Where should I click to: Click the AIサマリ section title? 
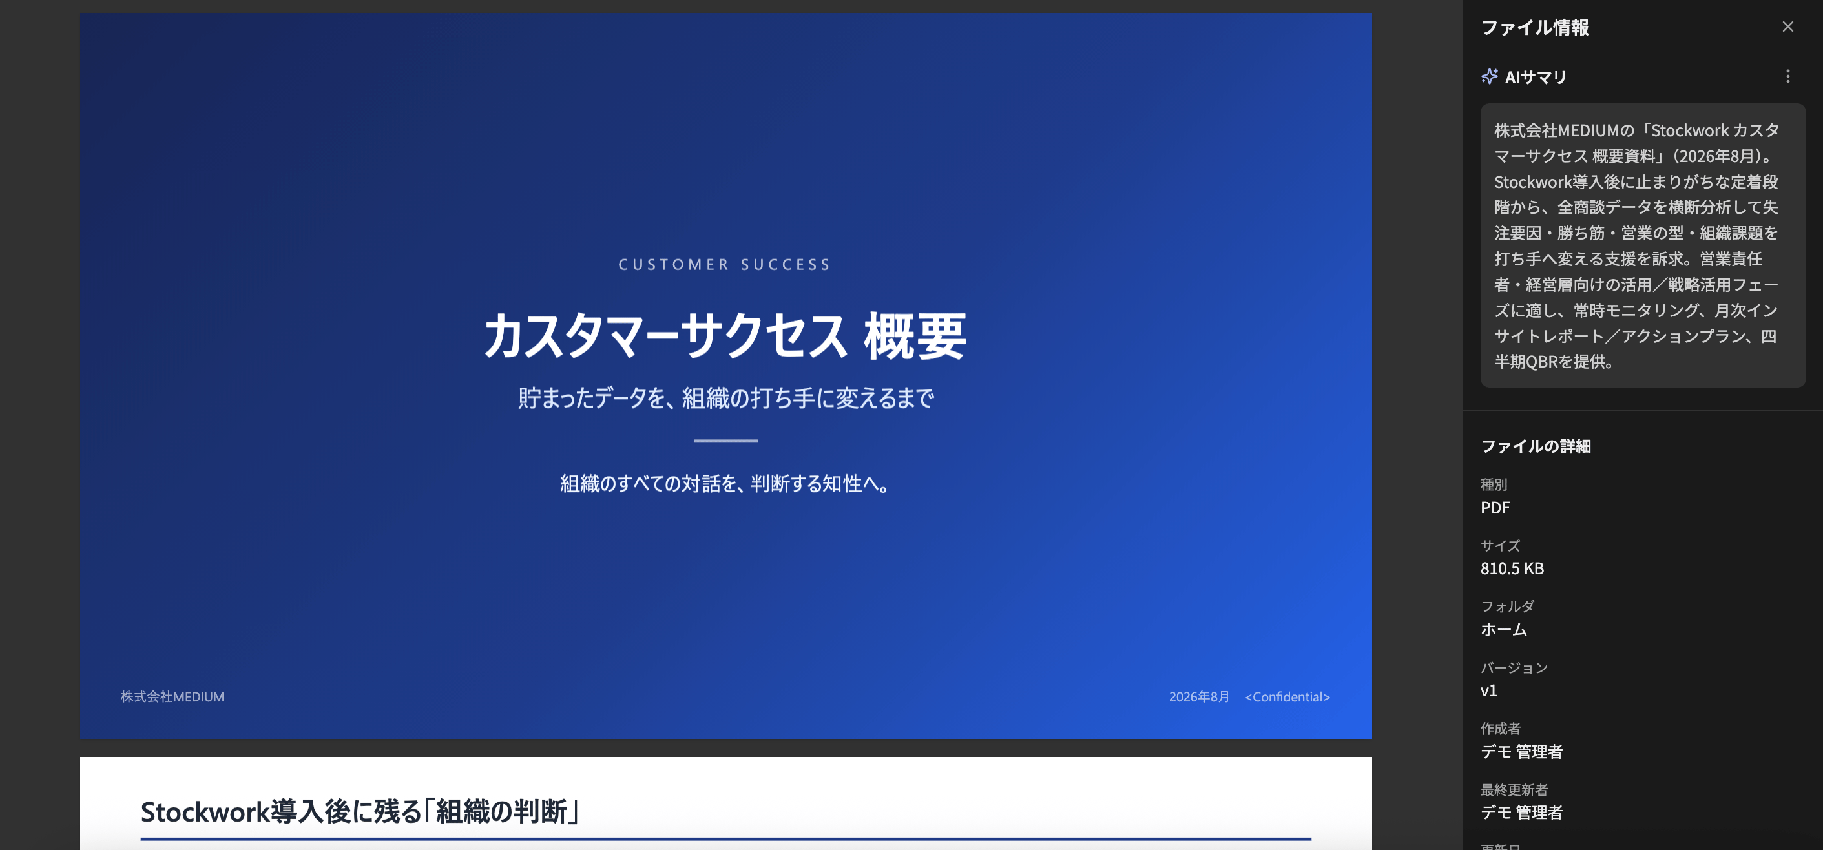tap(1536, 77)
